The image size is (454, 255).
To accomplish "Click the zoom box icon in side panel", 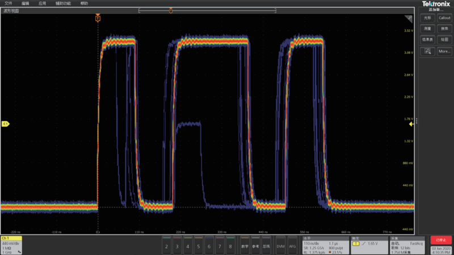I will pyautogui.click(x=427, y=51).
